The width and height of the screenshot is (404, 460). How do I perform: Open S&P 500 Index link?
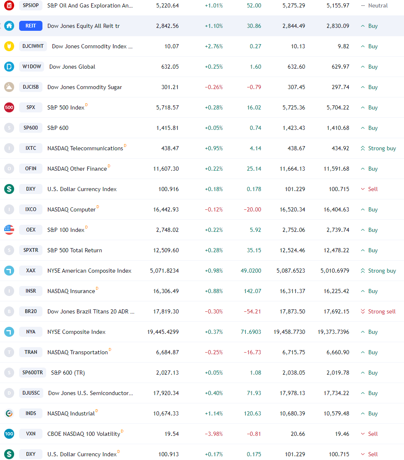pyautogui.click(x=66, y=107)
